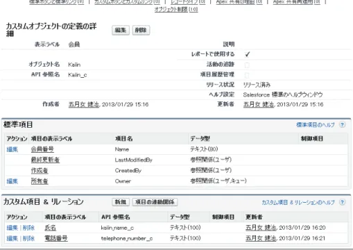Click the Owner field name cell
This screenshot has height=250, width=353.
[123, 181]
